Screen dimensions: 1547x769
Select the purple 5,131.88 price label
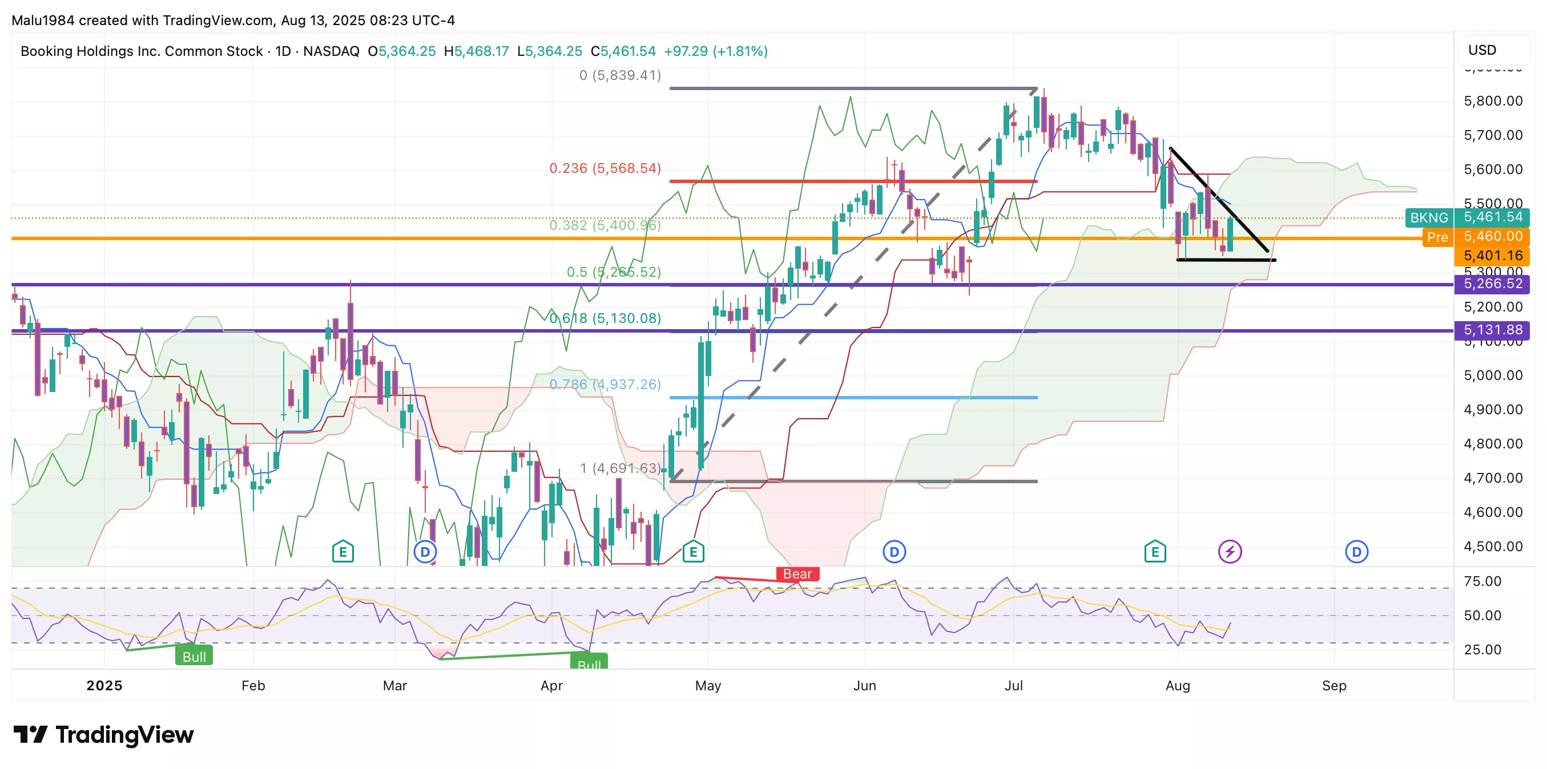[1492, 330]
